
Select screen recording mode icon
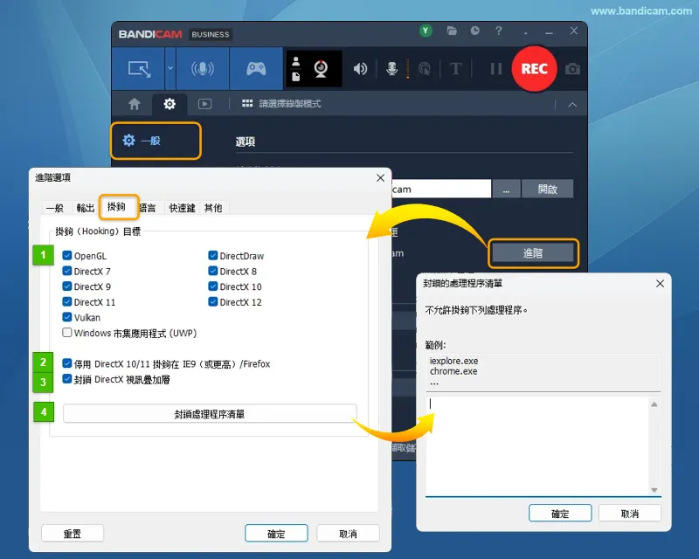pos(139,69)
